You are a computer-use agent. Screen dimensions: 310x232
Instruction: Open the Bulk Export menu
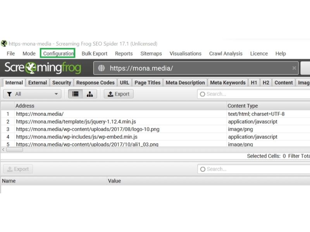(x=95, y=53)
